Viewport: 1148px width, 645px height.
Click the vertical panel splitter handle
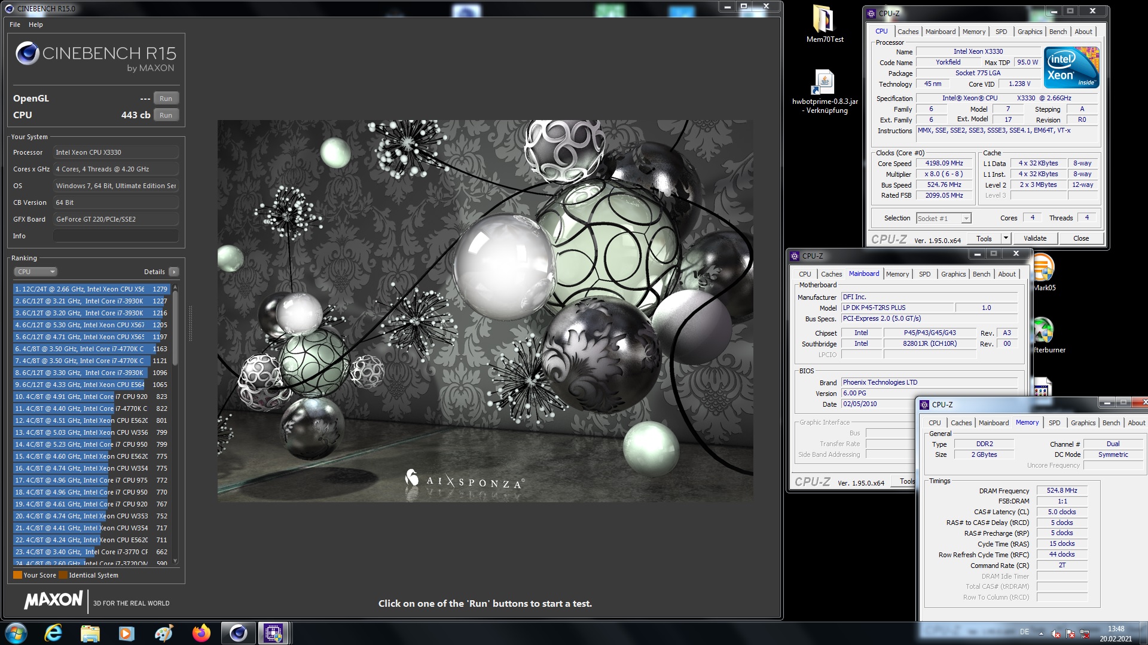[191, 322]
